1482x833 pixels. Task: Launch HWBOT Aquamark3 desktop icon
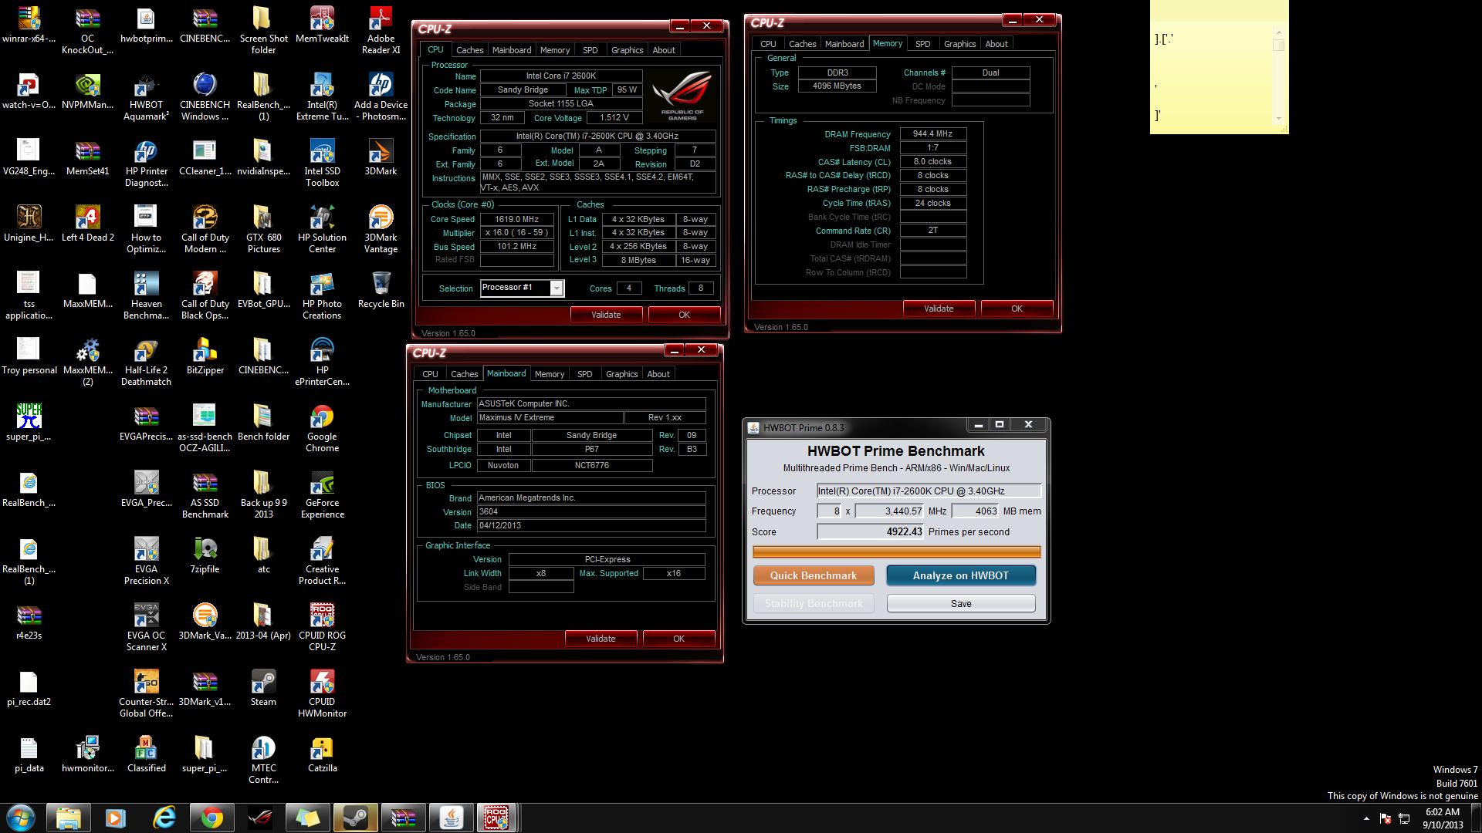[x=146, y=97]
